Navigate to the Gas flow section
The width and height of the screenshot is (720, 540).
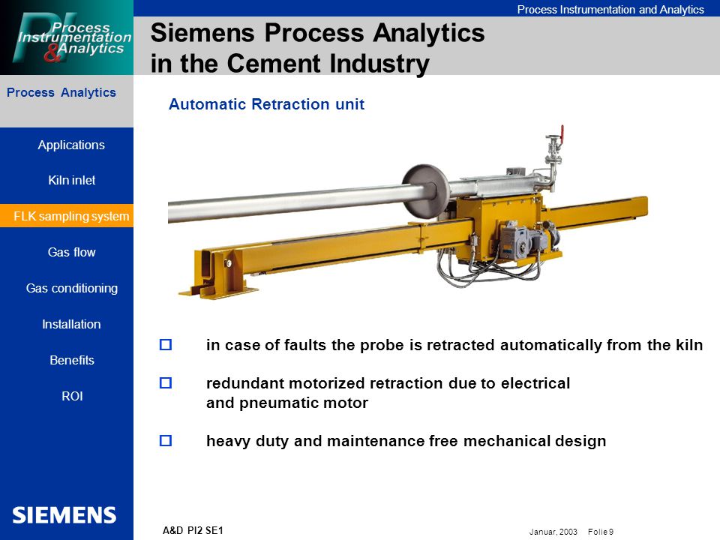[72, 252]
